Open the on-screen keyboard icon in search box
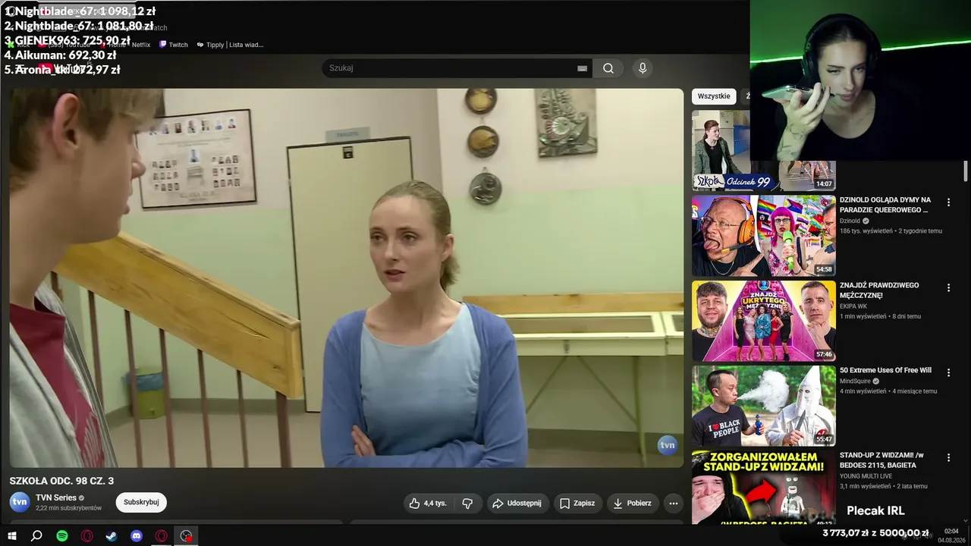The image size is (971, 546). (x=582, y=68)
